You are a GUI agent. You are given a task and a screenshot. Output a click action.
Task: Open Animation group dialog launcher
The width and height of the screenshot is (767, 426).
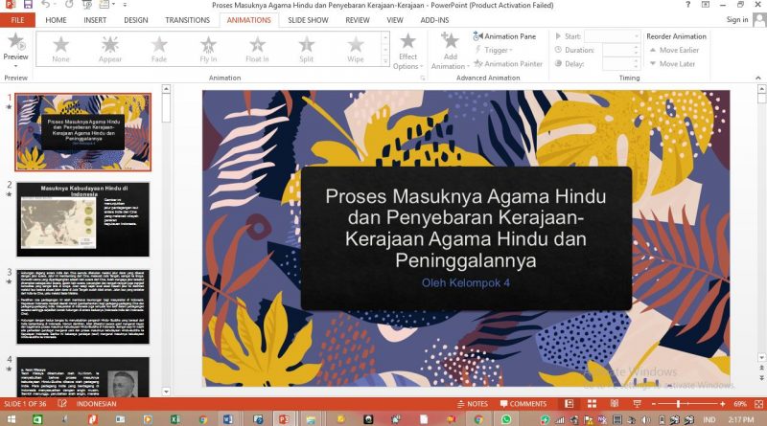point(422,78)
